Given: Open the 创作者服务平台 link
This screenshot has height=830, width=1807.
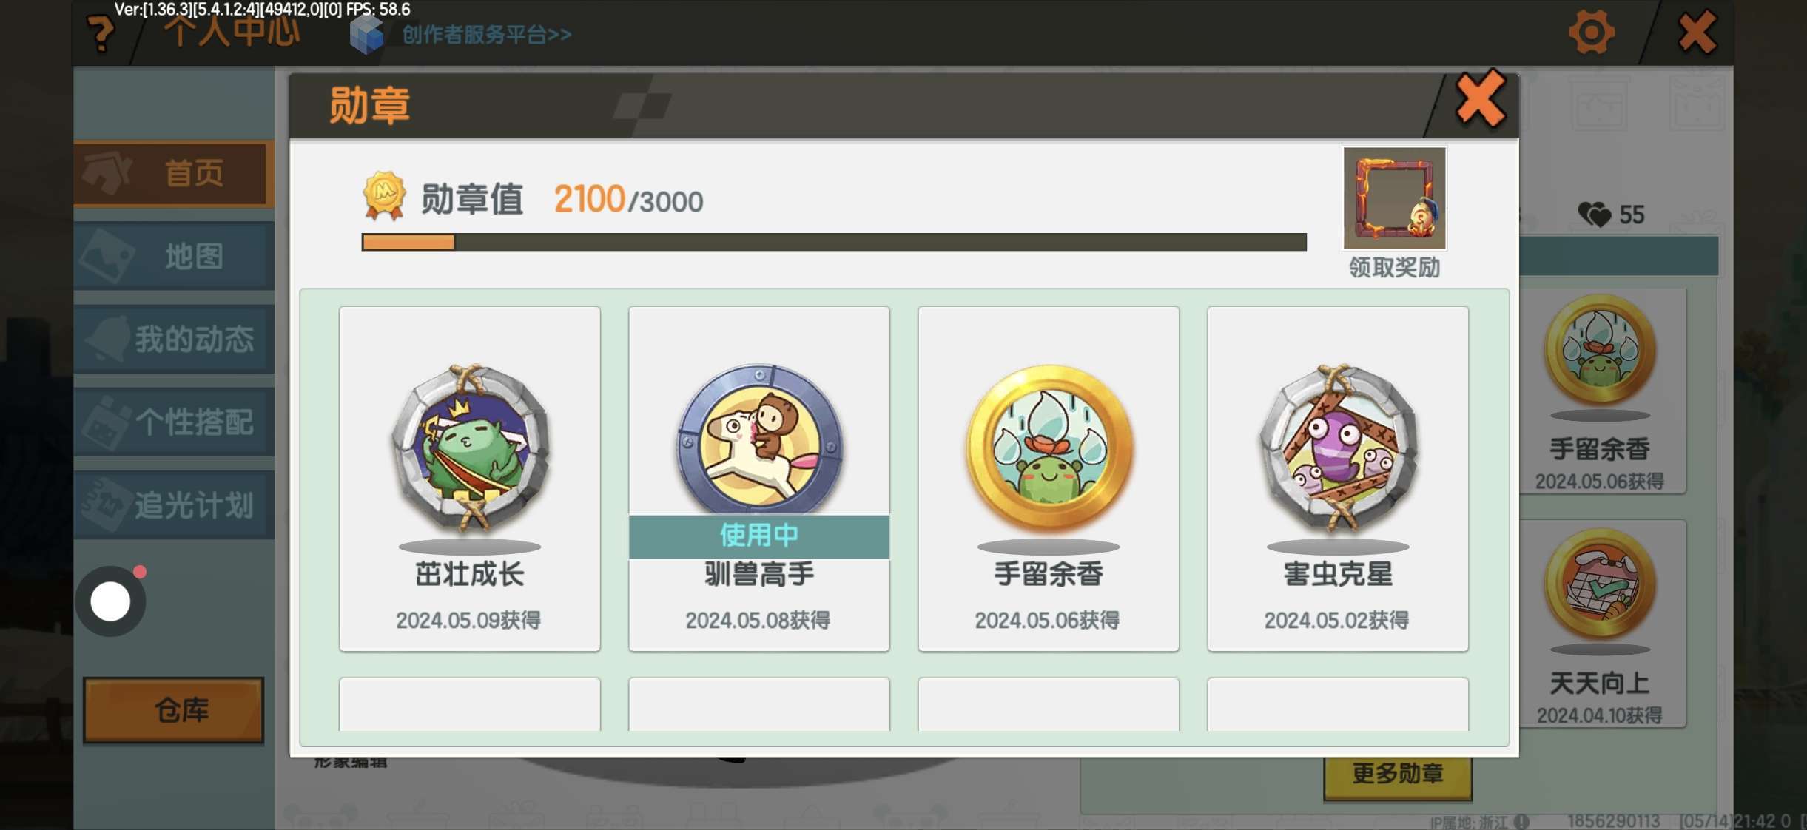Looking at the screenshot, I should tap(486, 35).
